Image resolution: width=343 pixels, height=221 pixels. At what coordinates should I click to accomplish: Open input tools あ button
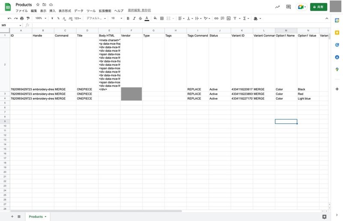(256, 18)
